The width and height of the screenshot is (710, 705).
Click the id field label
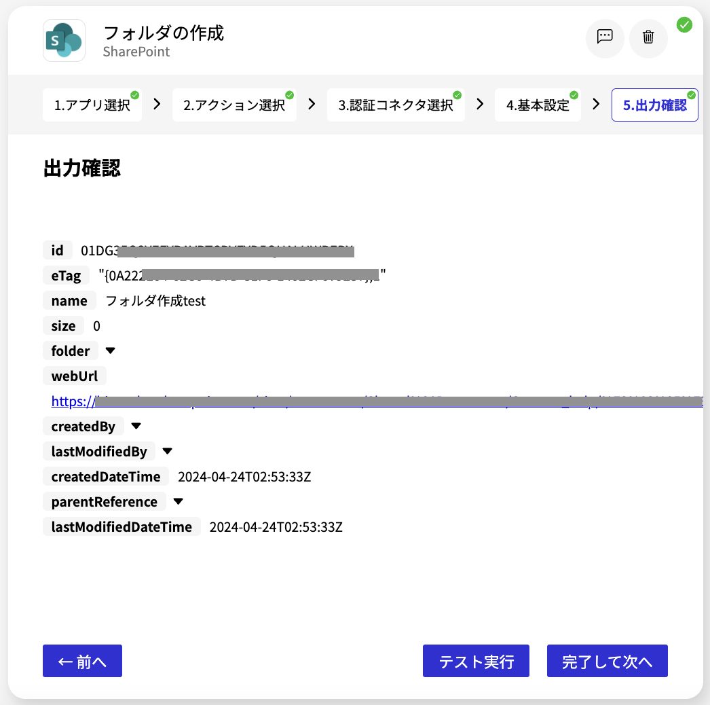point(58,250)
